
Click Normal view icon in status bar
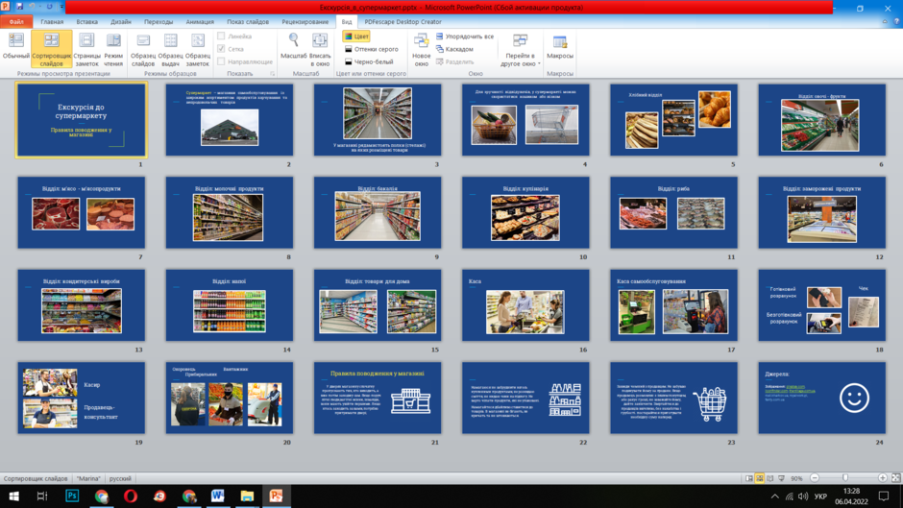pos(748,478)
